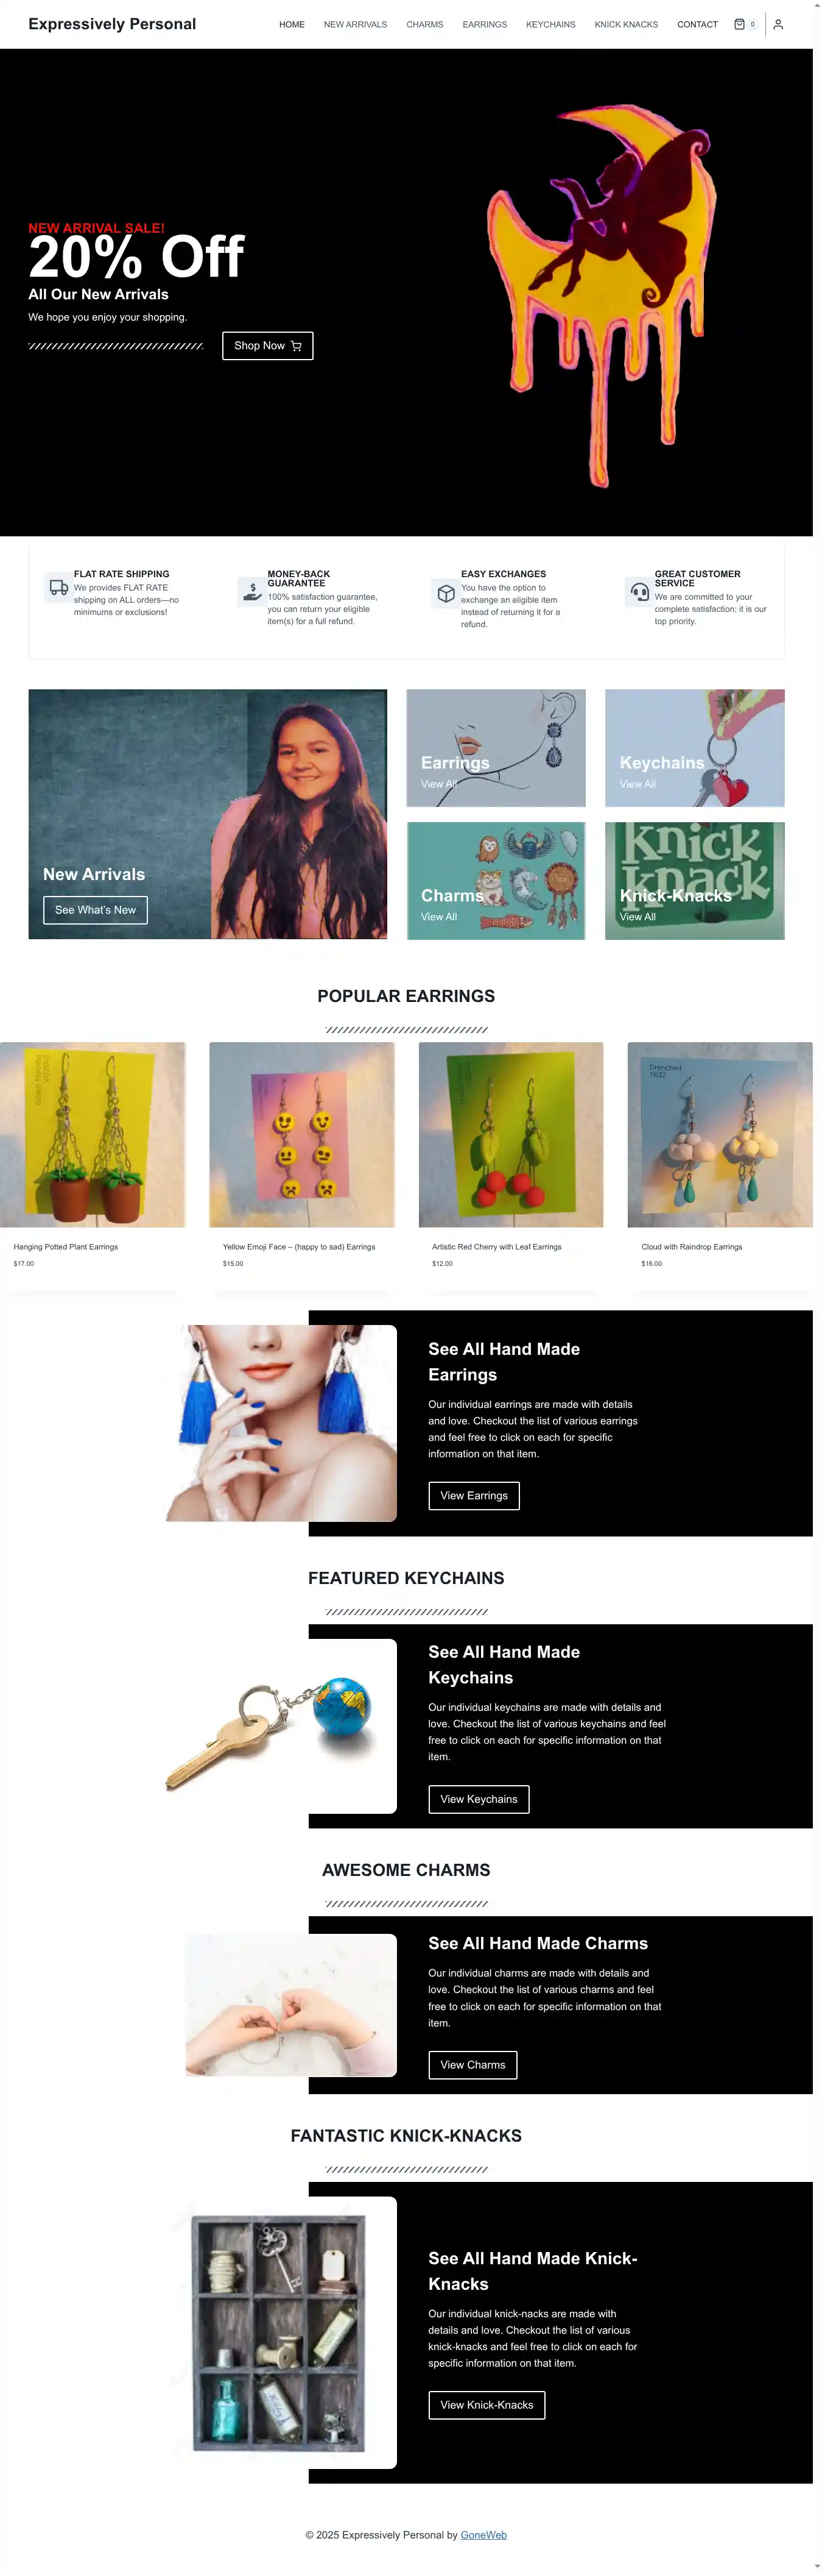The image size is (822, 2572).
Task: View the Hanging Potted Plant Earrings product
Action: 93,1134
